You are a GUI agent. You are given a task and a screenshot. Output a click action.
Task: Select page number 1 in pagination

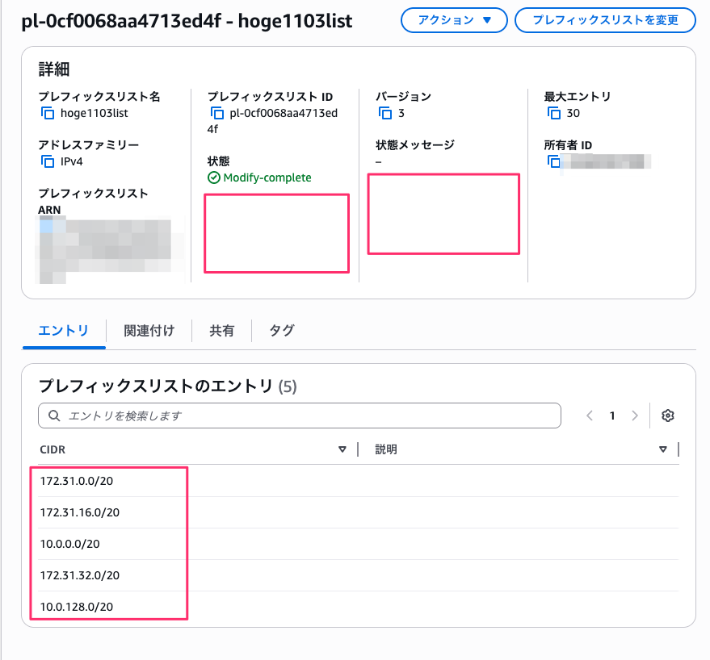(x=611, y=415)
